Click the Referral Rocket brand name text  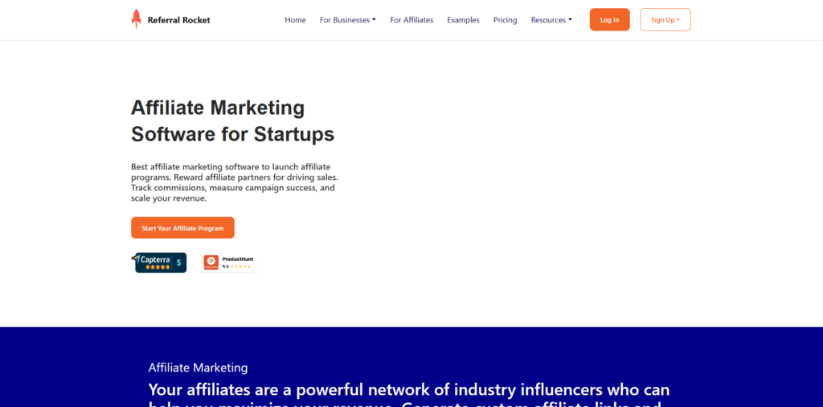click(178, 20)
